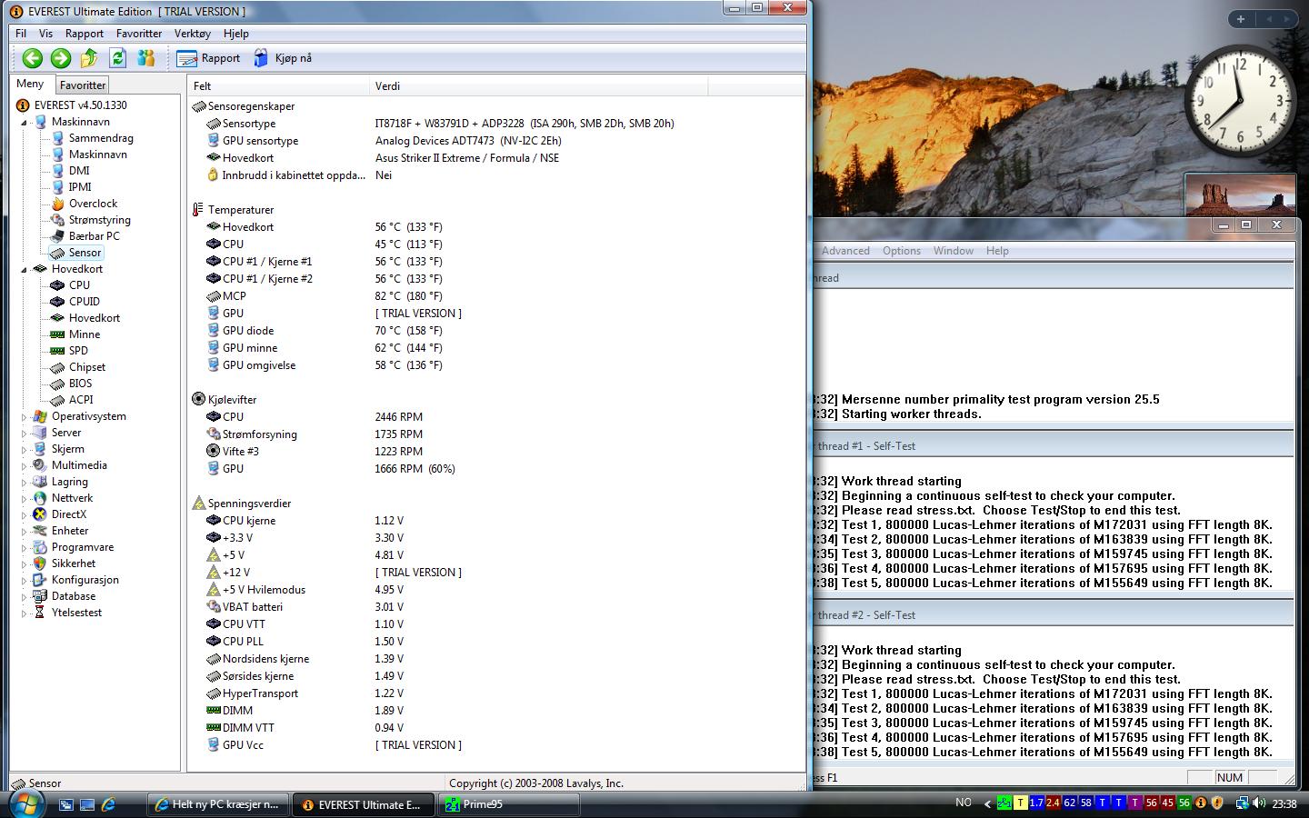Open the Windows Start orb
Viewport: 1309px width, 818px height.
[26, 803]
